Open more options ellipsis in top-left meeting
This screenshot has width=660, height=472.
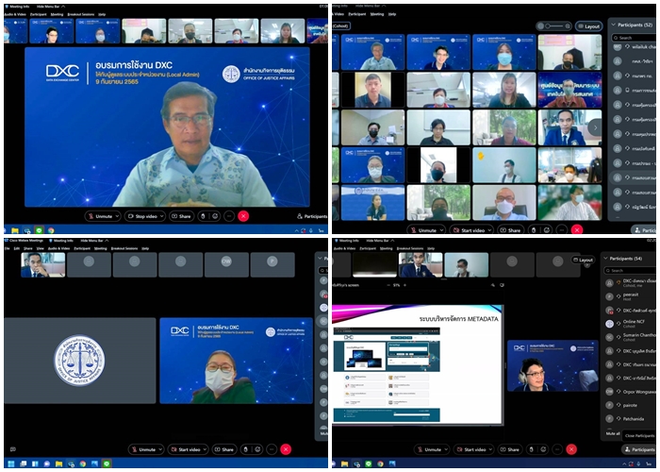(229, 216)
